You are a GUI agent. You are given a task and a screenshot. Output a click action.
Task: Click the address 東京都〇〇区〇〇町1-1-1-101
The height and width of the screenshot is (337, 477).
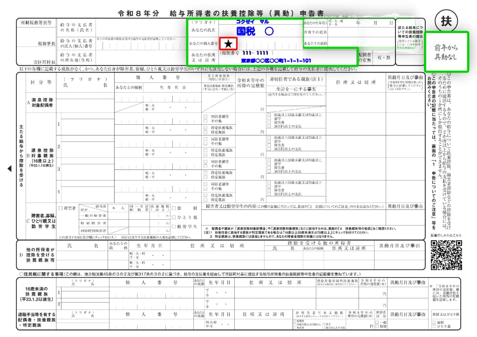tap(276, 61)
